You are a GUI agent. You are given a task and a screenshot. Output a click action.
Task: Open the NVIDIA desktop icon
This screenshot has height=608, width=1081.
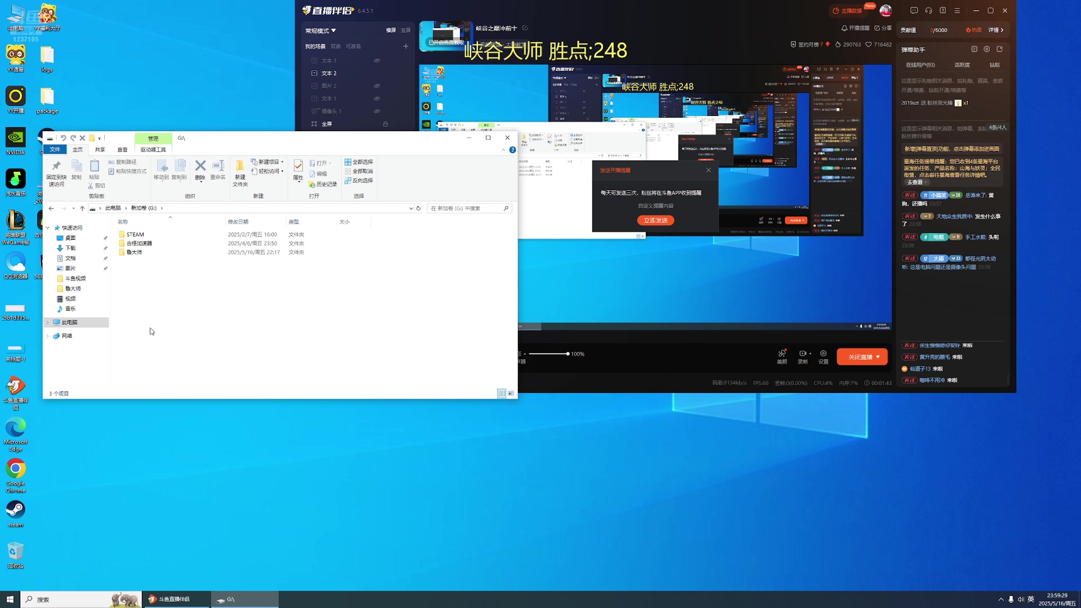tap(16, 141)
